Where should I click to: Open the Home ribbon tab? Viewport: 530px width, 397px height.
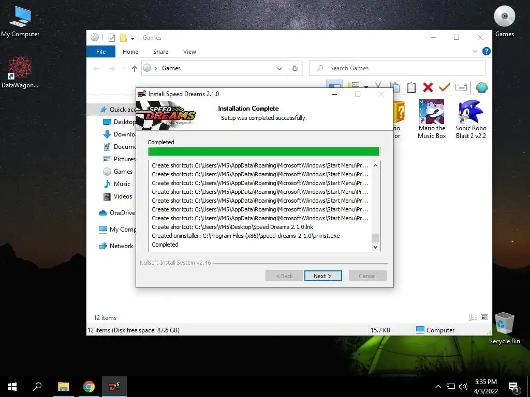tap(130, 52)
